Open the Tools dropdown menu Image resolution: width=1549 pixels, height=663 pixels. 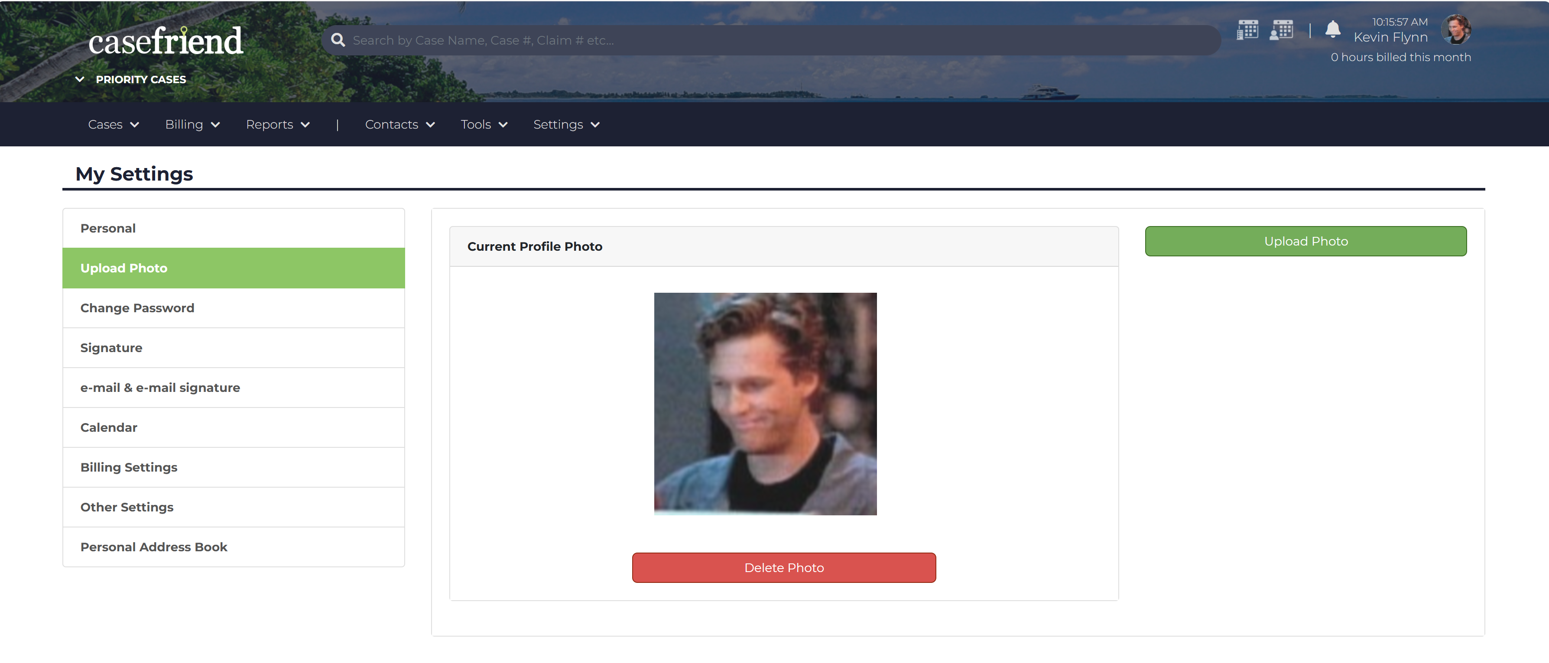click(484, 124)
